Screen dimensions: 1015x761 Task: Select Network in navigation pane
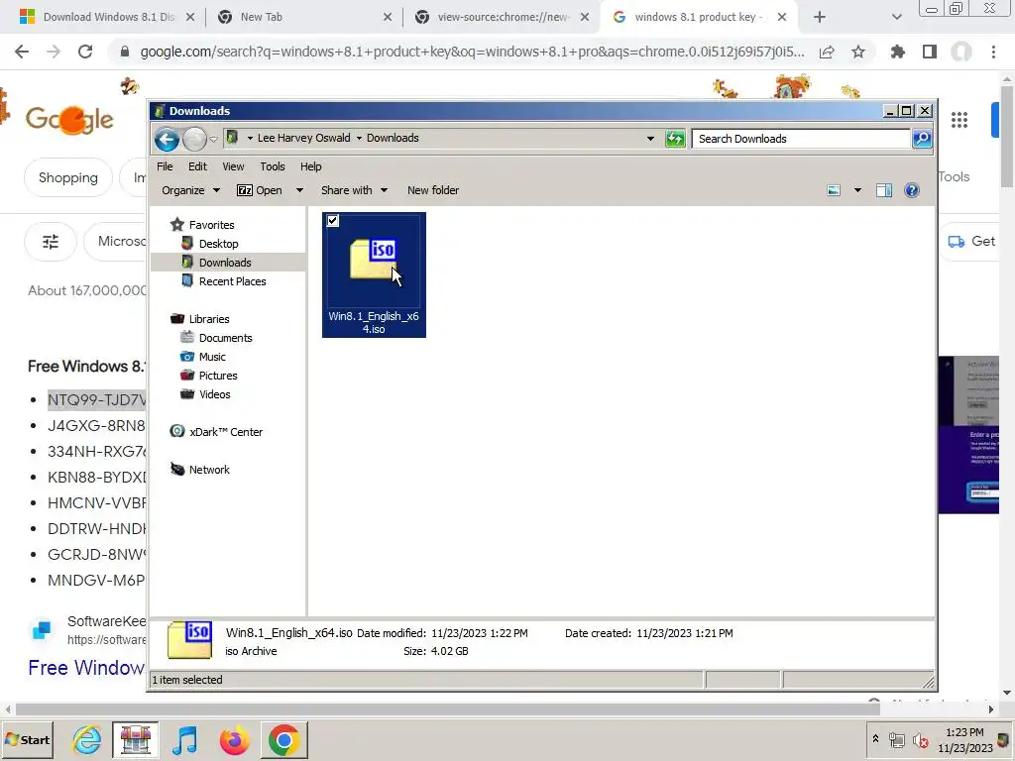tap(209, 470)
